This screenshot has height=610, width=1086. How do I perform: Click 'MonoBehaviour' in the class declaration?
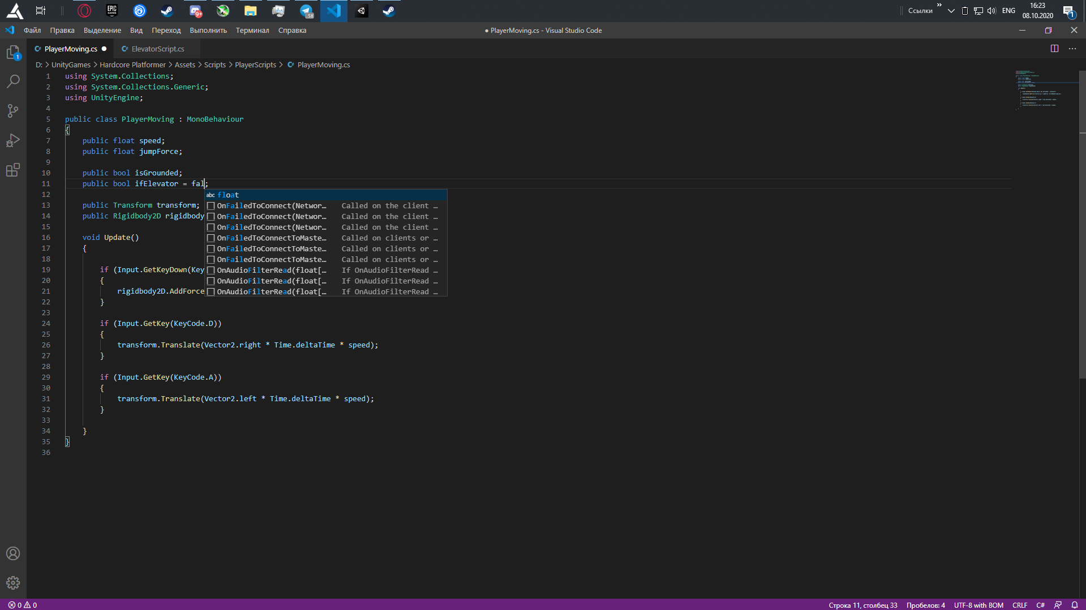click(x=215, y=119)
